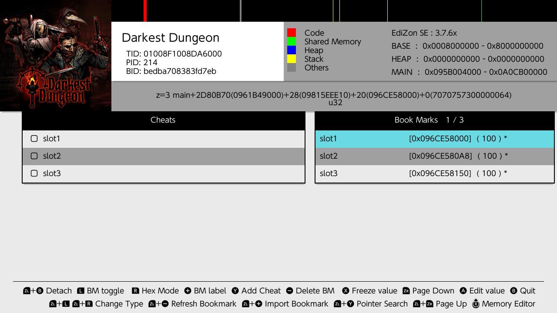
Task: Click the plus glyph beside BM label
Action: [x=188, y=291]
